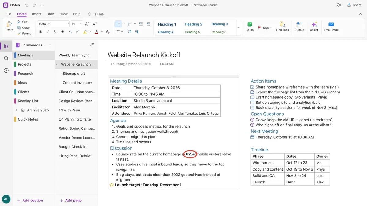
Task: Switch to the Insert tab
Action: [x=36, y=14]
